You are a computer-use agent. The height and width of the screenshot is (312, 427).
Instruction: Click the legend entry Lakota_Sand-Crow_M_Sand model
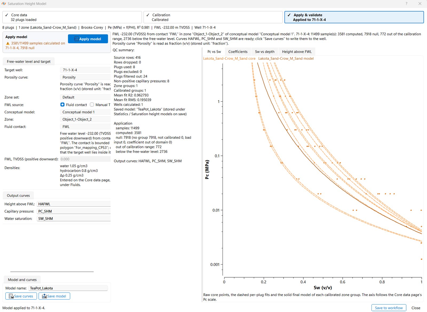point(286,58)
